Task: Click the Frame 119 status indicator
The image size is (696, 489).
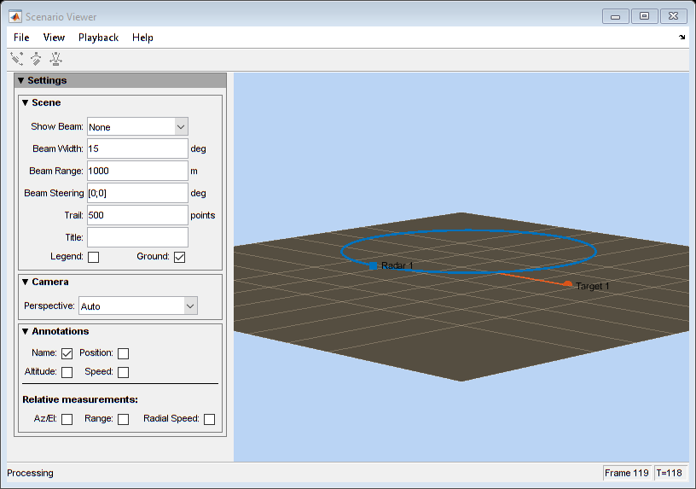Action: tap(627, 473)
